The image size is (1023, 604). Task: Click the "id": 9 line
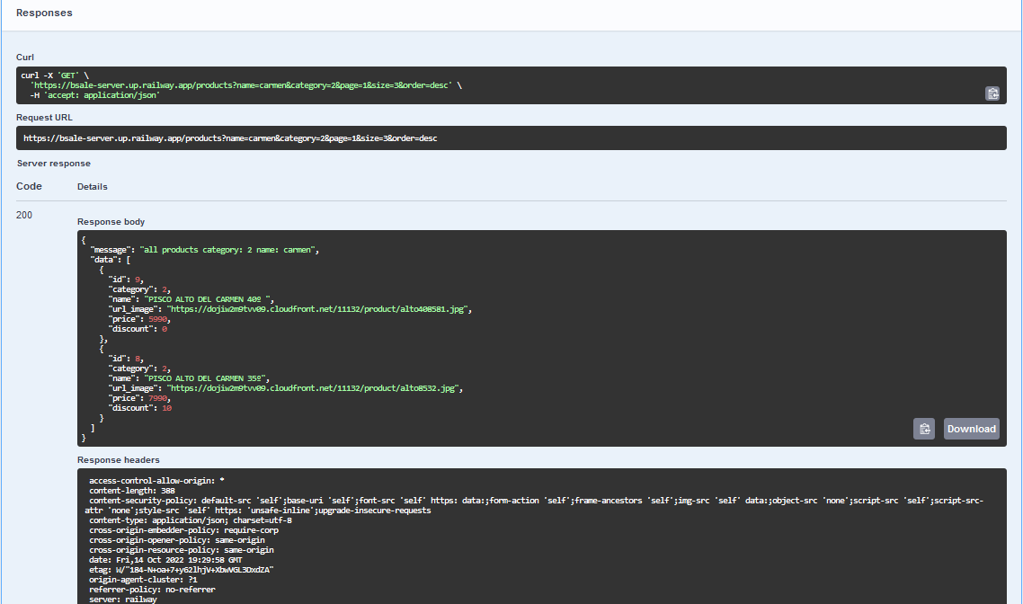pyautogui.click(x=126, y=280)
